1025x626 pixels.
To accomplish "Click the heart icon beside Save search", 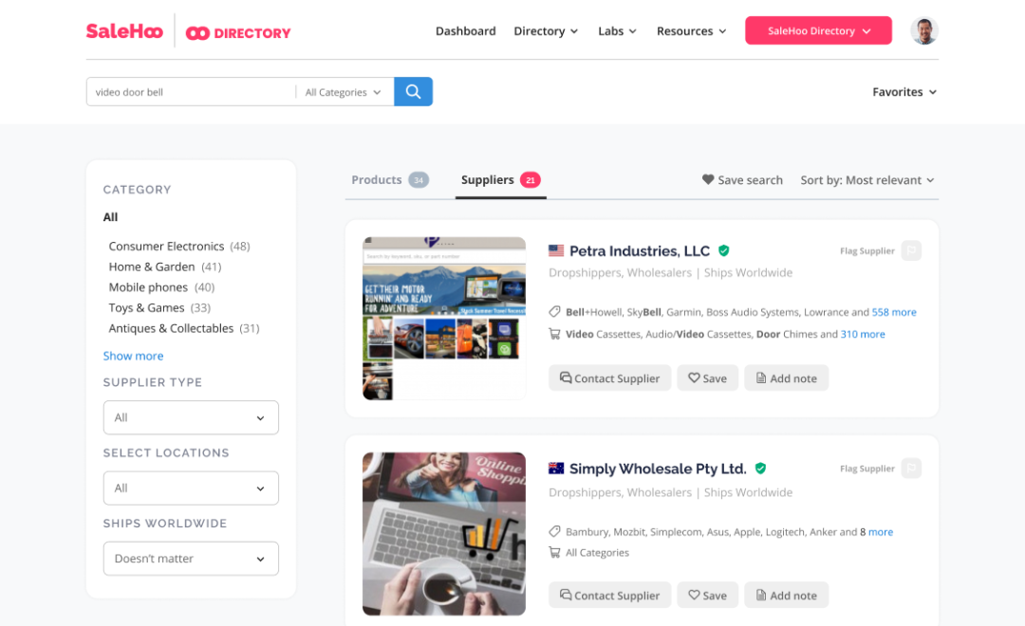I will (707, 180).
